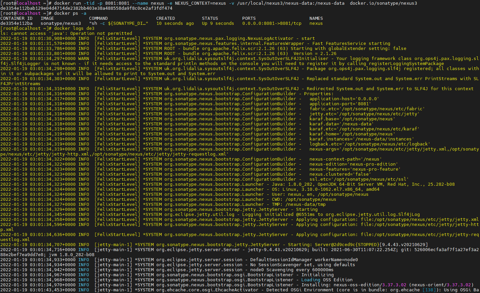Click the '10 seconds ago' created value

(175, 23)
